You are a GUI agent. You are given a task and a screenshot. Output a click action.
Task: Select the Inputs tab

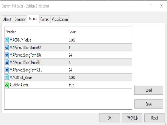pos(33,19)
